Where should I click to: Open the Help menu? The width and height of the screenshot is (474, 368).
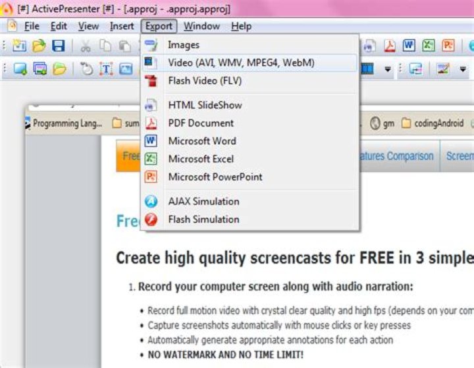(x=241, y=26)
